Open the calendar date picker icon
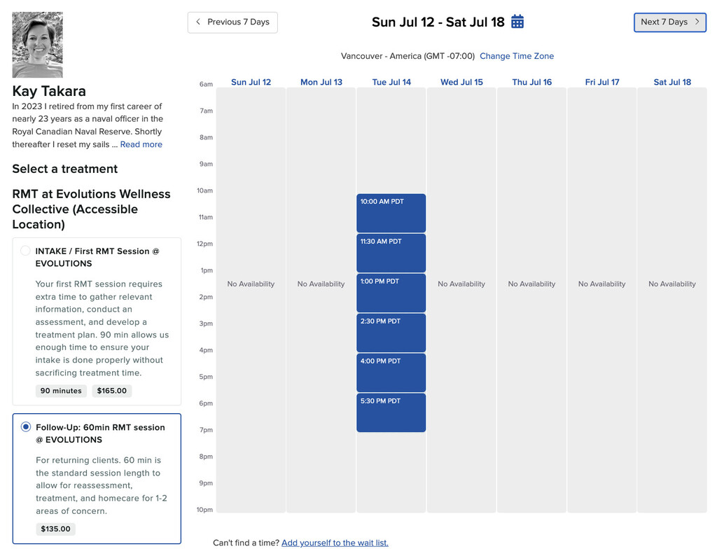This screenshot has height=549, width=717. [x=517, y=22]
